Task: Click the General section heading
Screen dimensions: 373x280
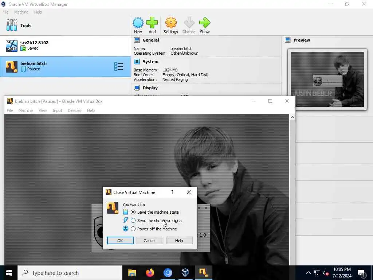Action: click(151, 40)
